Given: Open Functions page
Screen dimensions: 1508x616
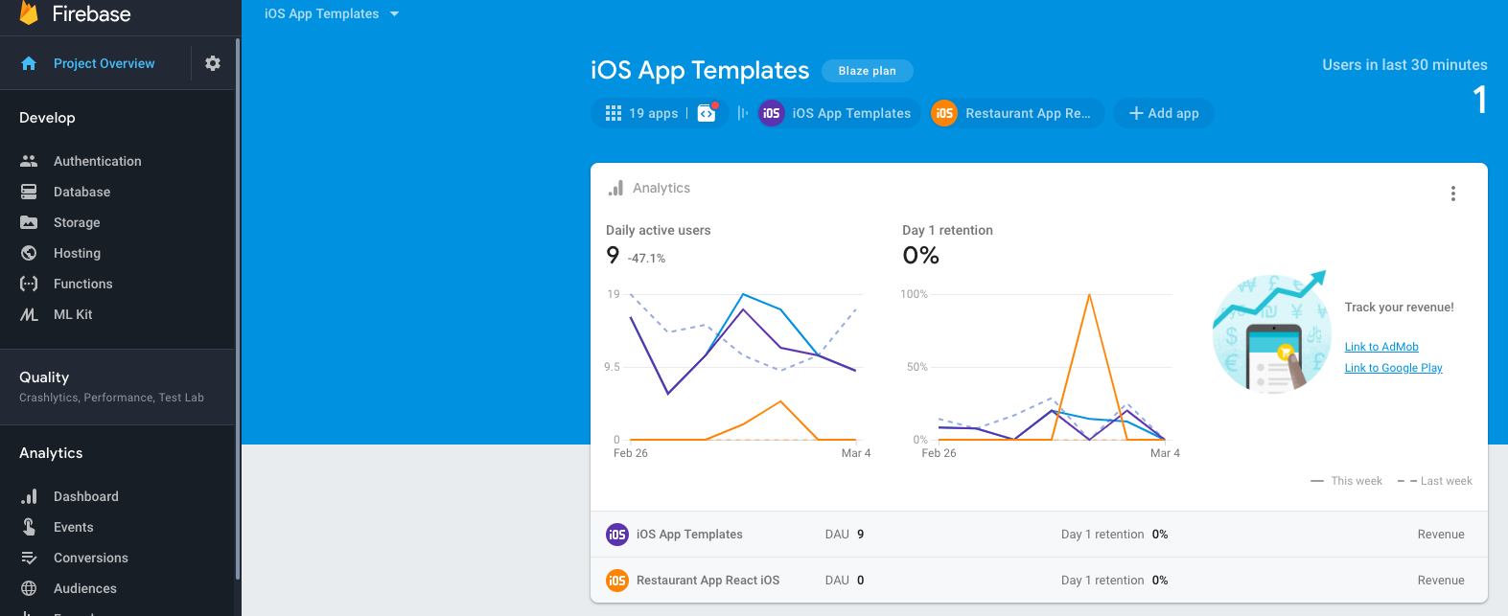Looking at the screenshot, I should [x=82, y=284].
